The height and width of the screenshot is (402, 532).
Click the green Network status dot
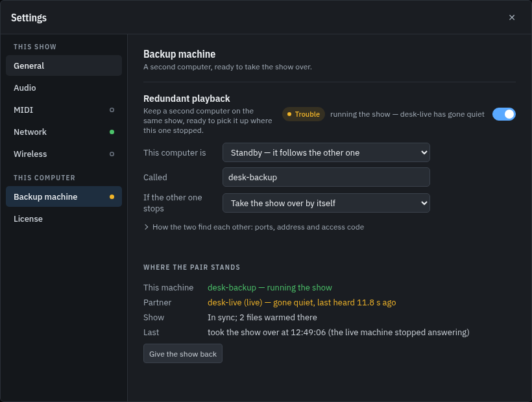(112, 132)
